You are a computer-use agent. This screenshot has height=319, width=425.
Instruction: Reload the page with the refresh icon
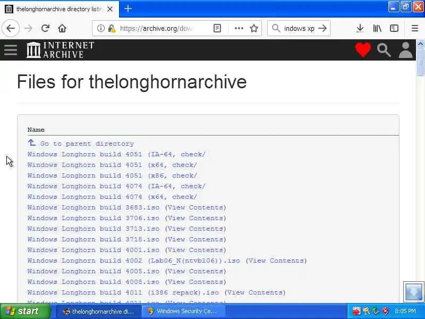[45, 28]
